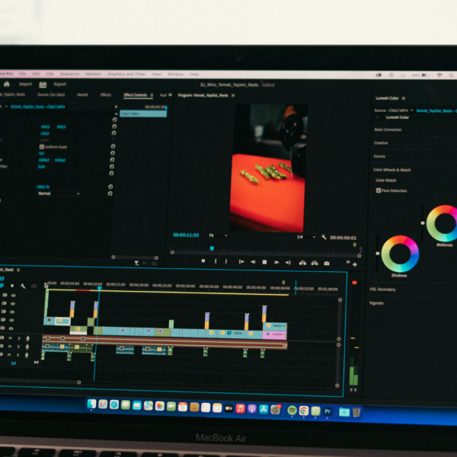Mute the first audio track
Viewport: 457px width, 457px height.
coord(11,338)
